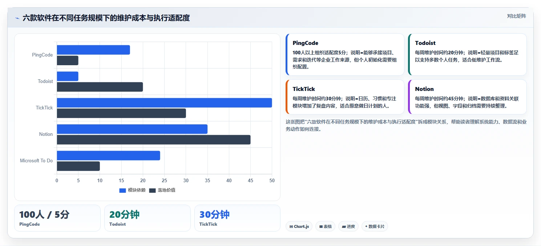Image resolution: width=541 pixels, height=246 pixels.
Task: Click the x-axis tick labeled 25
Action: (x=164, y=180)
